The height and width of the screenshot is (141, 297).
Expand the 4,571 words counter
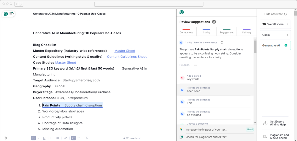[132, 138]
